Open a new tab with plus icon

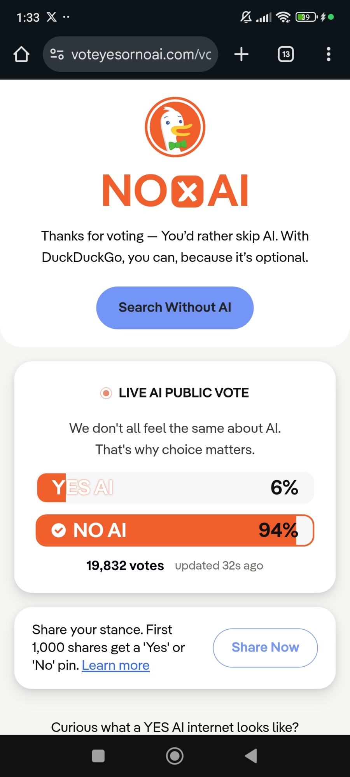(241, 54)
